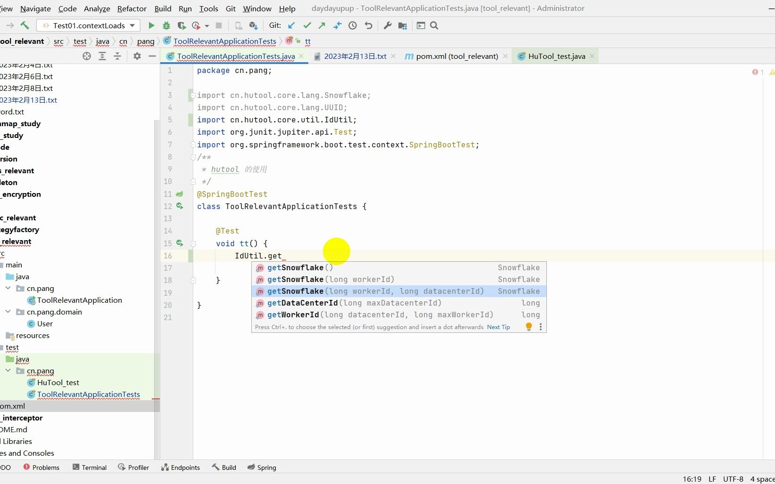This screenshot has width=775, height=484.
Task: Run Test01.contextLoads with the green play button
Action: [x=151, y=25]
